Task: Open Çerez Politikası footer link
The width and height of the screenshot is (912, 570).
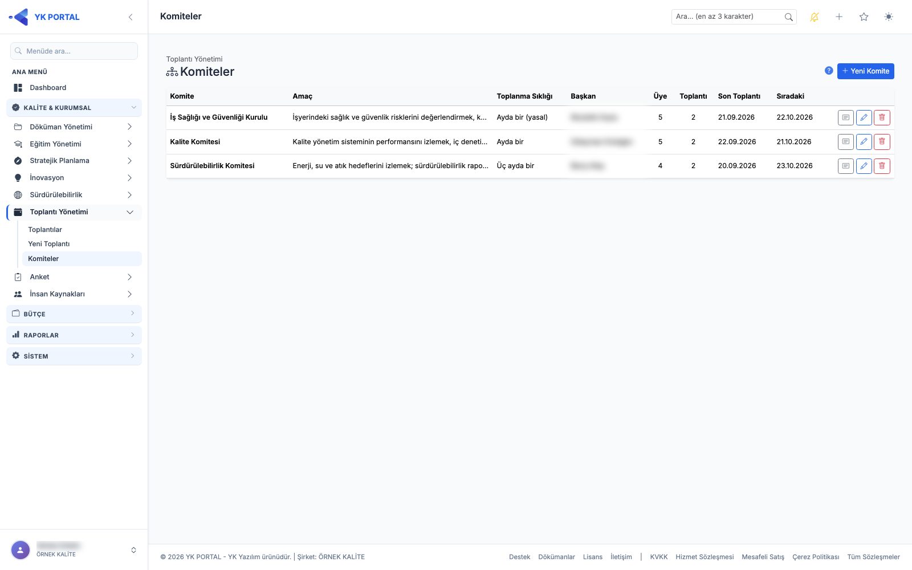Action: tap(816, 557)
